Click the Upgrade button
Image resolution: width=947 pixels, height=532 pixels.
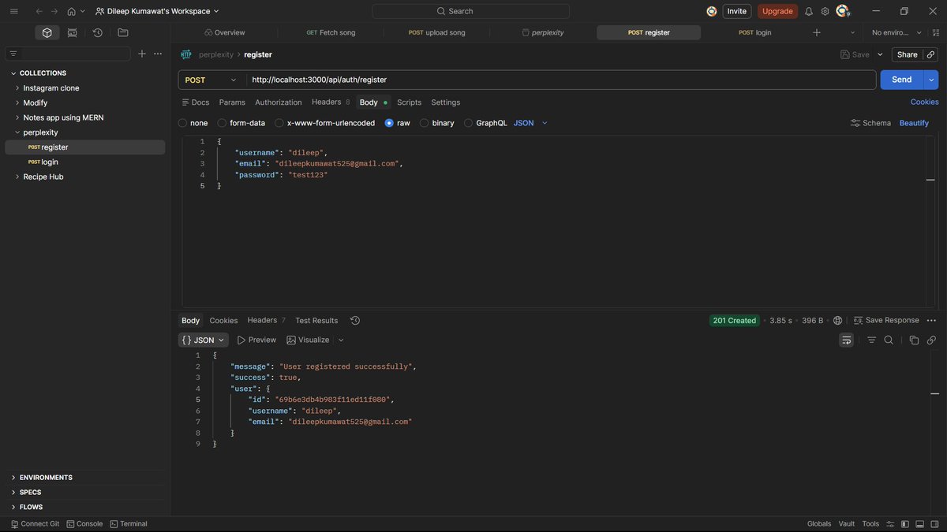click(x=777, y=11)
